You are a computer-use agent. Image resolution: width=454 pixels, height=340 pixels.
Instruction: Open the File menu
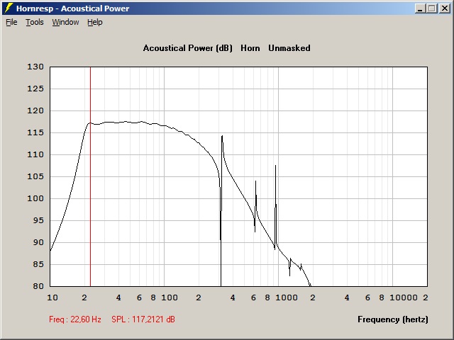[x=11, y=22]
